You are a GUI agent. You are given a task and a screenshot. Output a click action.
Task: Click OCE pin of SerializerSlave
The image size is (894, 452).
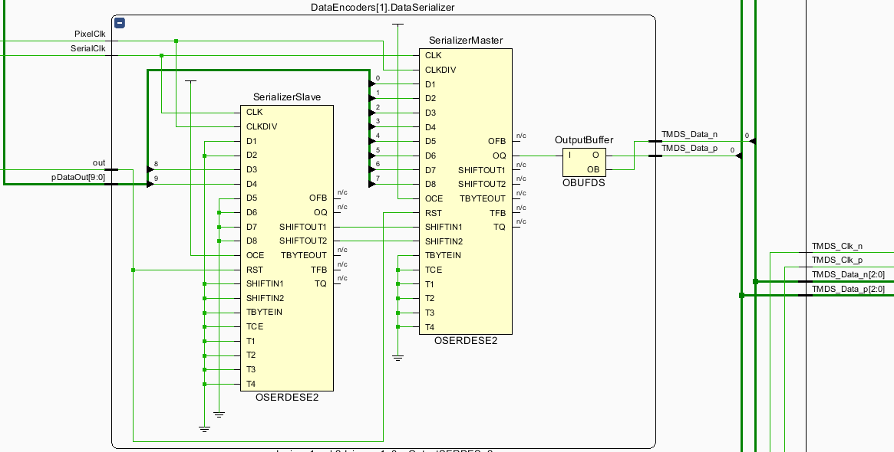[255, 255]
